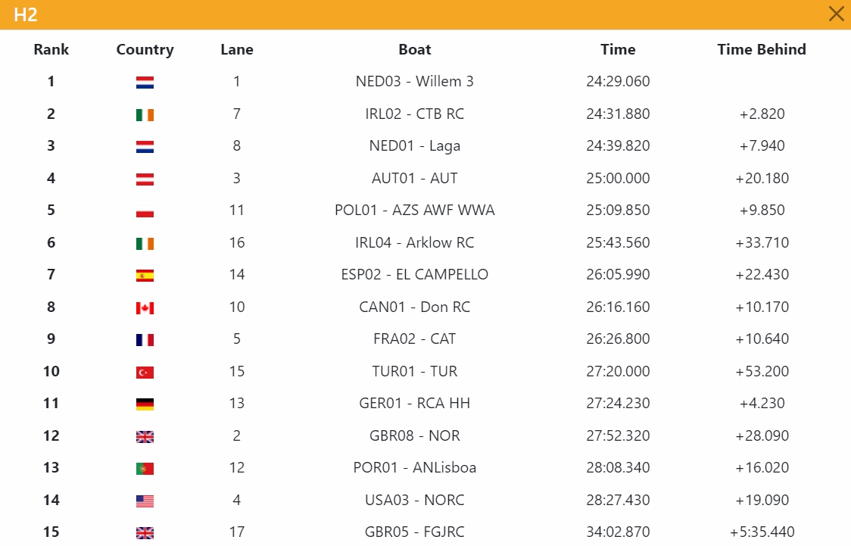Open boat entry NED03 - Willem 3
The height and width of the screenshot is (546, 851).
415,82
